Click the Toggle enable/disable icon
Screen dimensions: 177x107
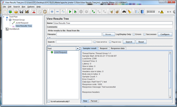click(x=63, y=12)
